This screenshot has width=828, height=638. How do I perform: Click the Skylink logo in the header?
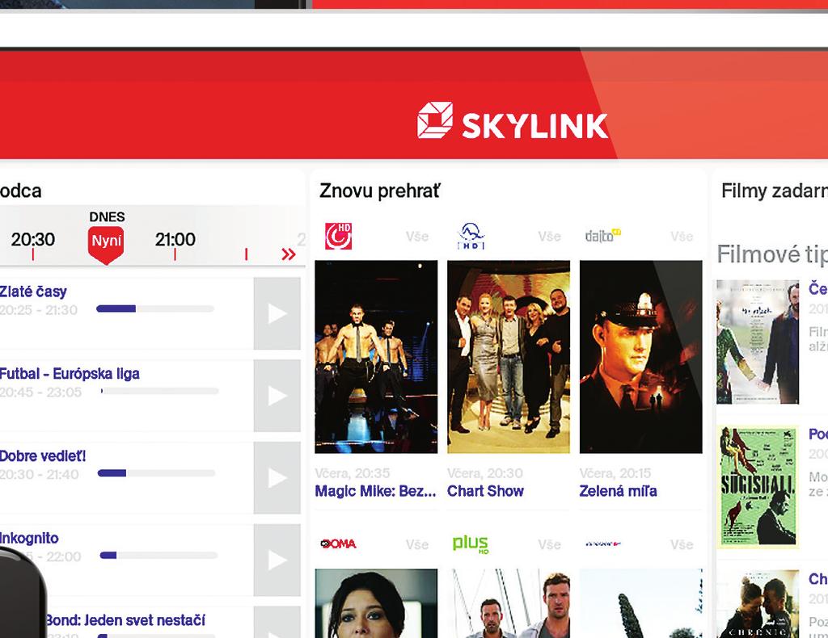512,121
